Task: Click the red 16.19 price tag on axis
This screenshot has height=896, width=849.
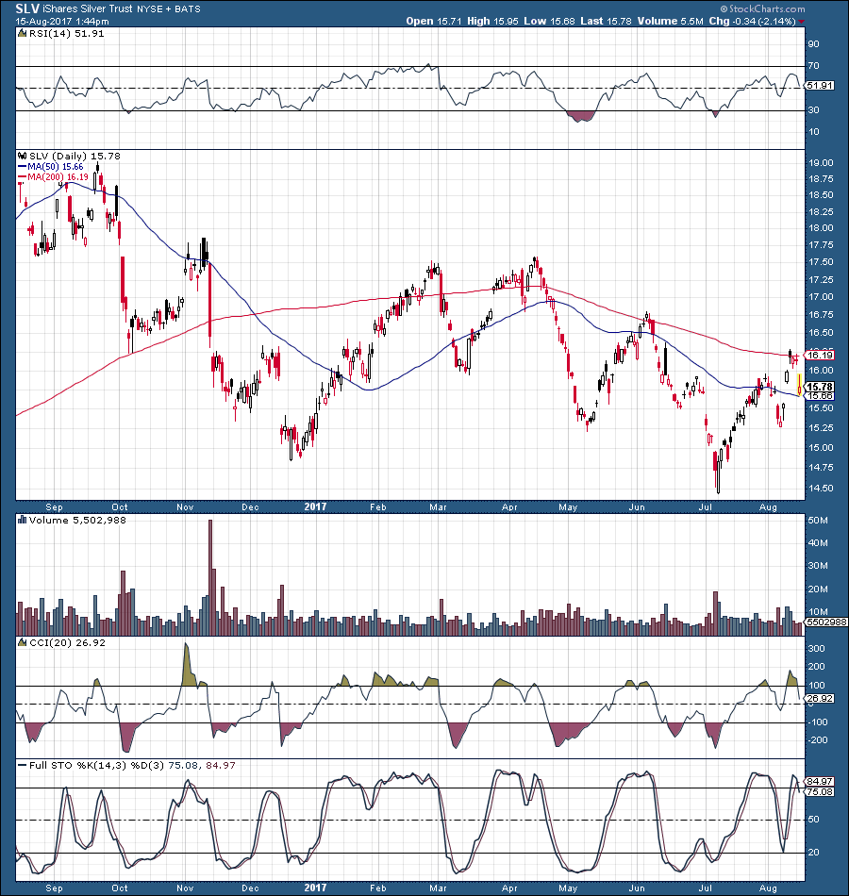Action: [821, 356]
